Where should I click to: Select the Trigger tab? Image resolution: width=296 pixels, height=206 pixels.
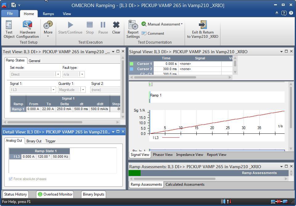tap(50, 141)
